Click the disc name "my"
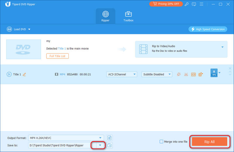 point(48,41)
